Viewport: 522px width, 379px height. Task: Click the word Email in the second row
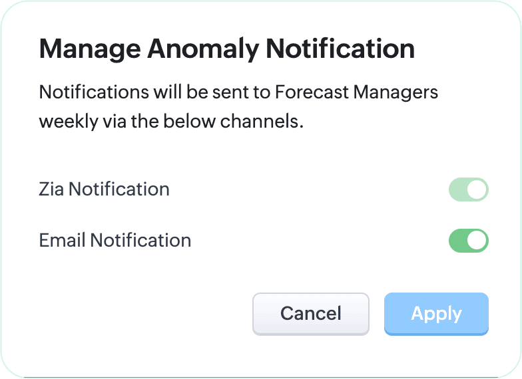pos(62,241)
